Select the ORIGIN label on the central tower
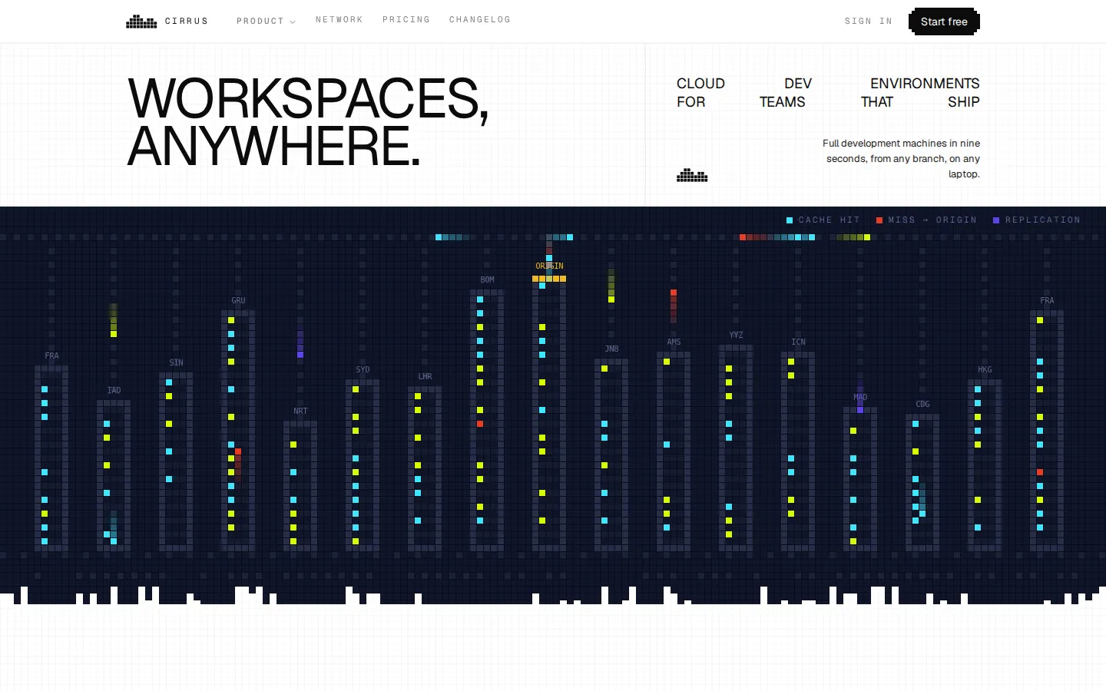 (549, 266)
